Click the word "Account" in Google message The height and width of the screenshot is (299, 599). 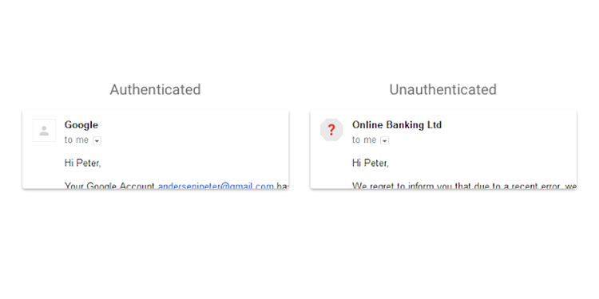point(137,186)
